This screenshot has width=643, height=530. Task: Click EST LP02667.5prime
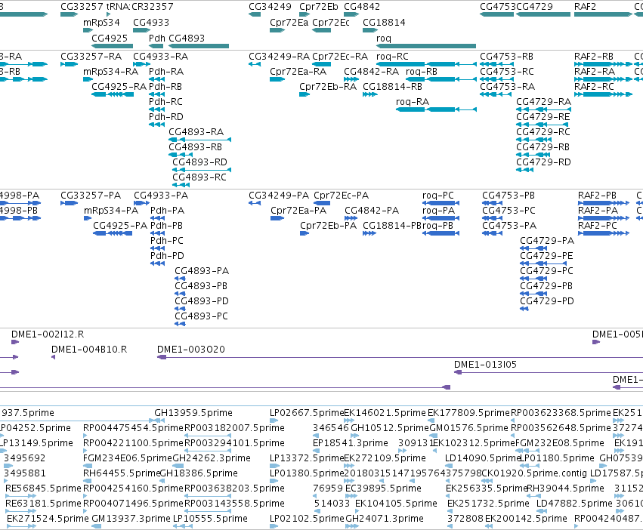pos(307,413)
